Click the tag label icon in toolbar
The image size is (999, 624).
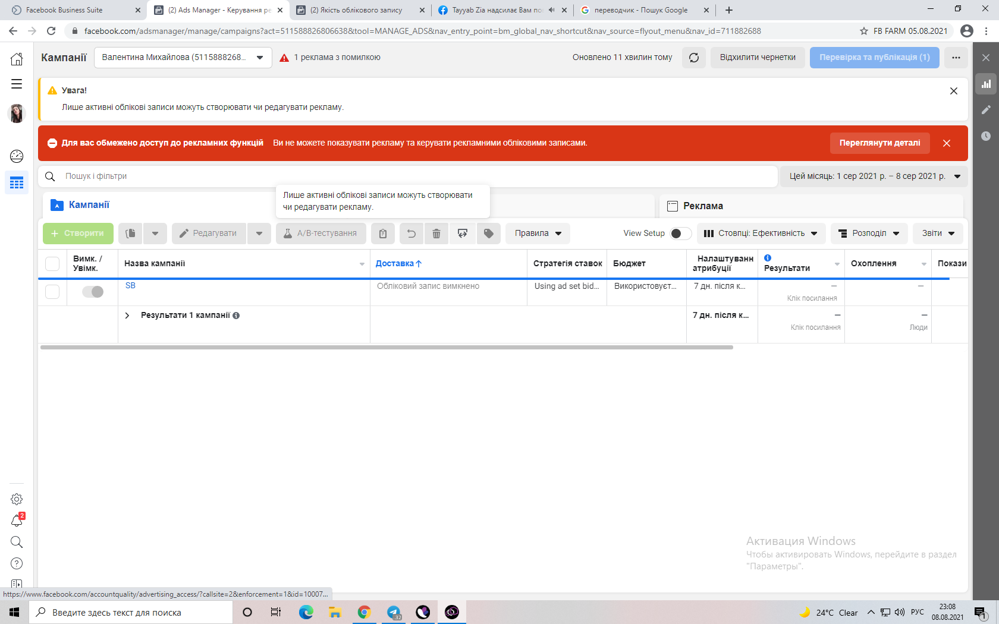click(x=489, y=234)
